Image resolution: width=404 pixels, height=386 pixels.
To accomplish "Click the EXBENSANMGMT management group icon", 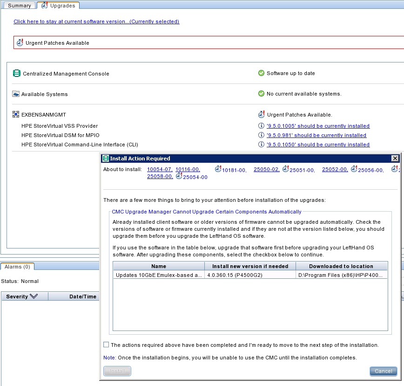I will coord(16,114).
